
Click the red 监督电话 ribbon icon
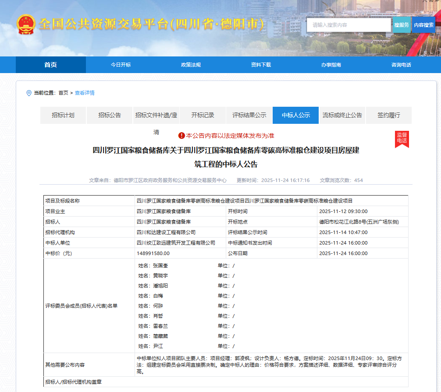402,139
